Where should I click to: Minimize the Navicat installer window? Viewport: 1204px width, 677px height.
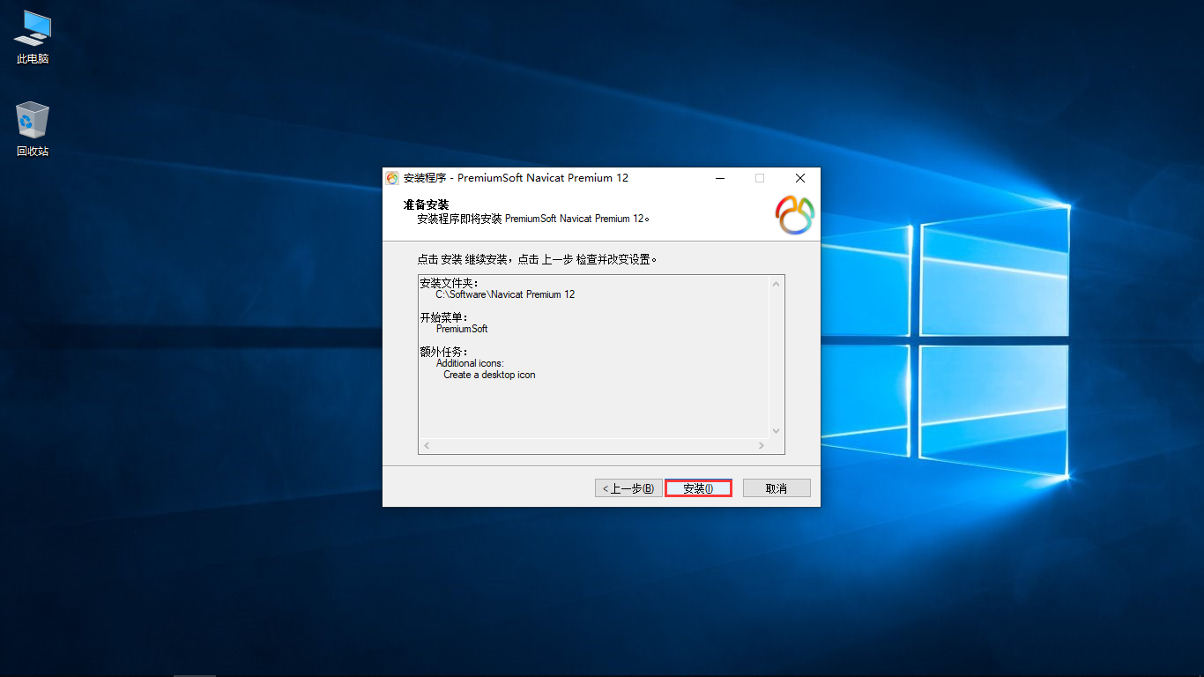(x=720, y=178)
